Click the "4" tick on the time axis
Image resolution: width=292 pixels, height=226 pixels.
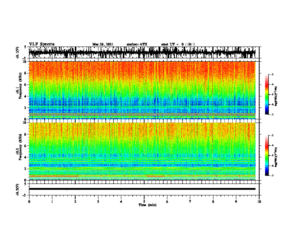[121, 202]
